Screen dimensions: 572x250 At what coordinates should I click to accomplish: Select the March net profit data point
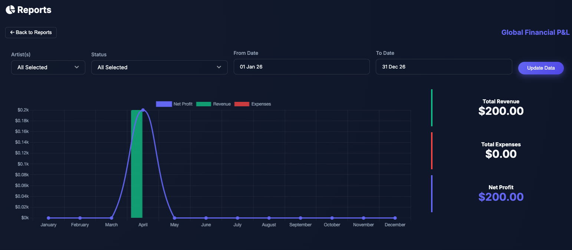pyautogui.click(x=112, y=218)
